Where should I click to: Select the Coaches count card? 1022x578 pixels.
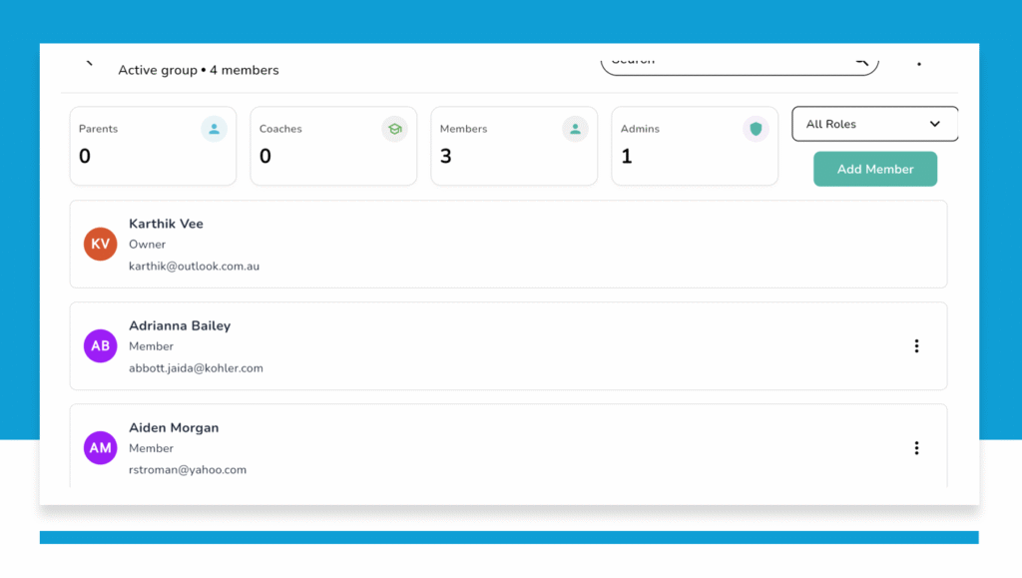point(333,146)
